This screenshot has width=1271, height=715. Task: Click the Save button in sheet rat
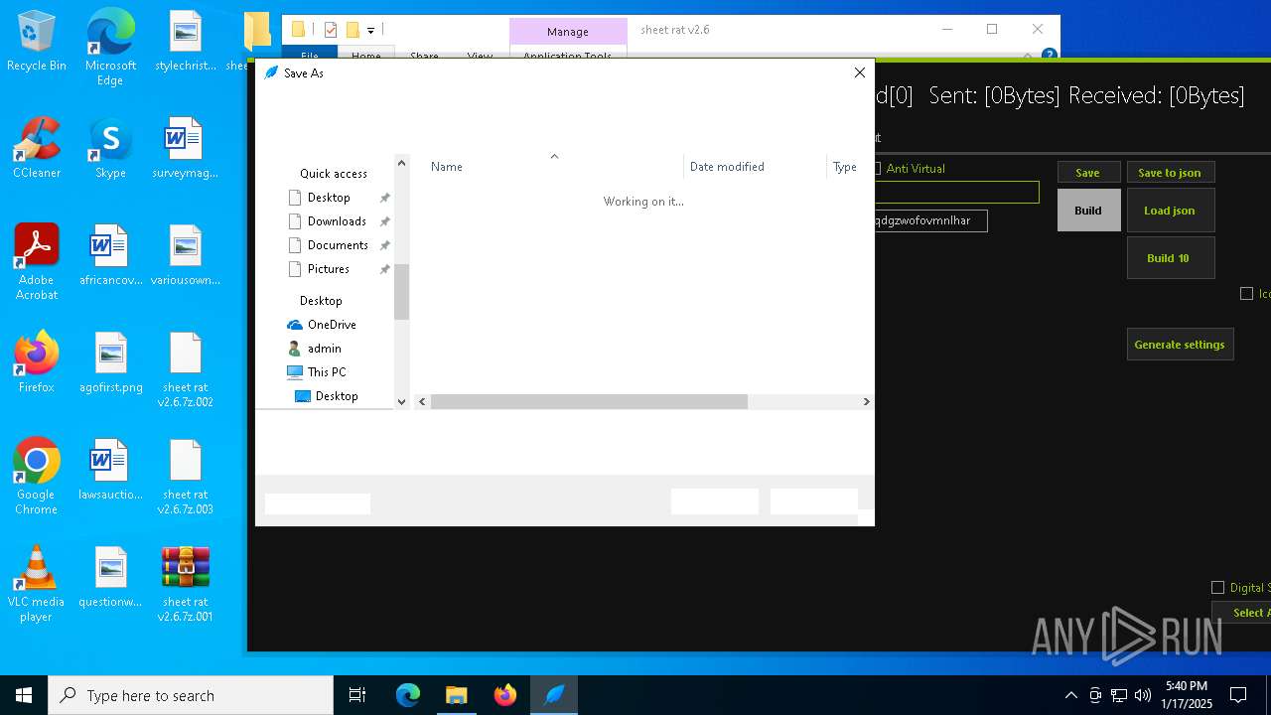click(1088, 173)
